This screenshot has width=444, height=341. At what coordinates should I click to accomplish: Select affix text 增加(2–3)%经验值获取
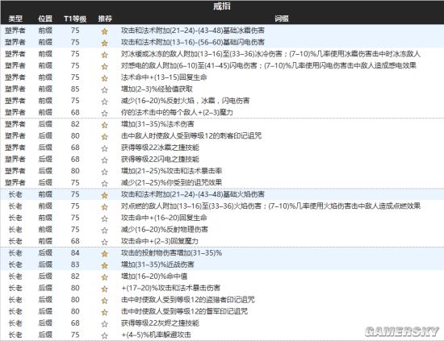157,89
